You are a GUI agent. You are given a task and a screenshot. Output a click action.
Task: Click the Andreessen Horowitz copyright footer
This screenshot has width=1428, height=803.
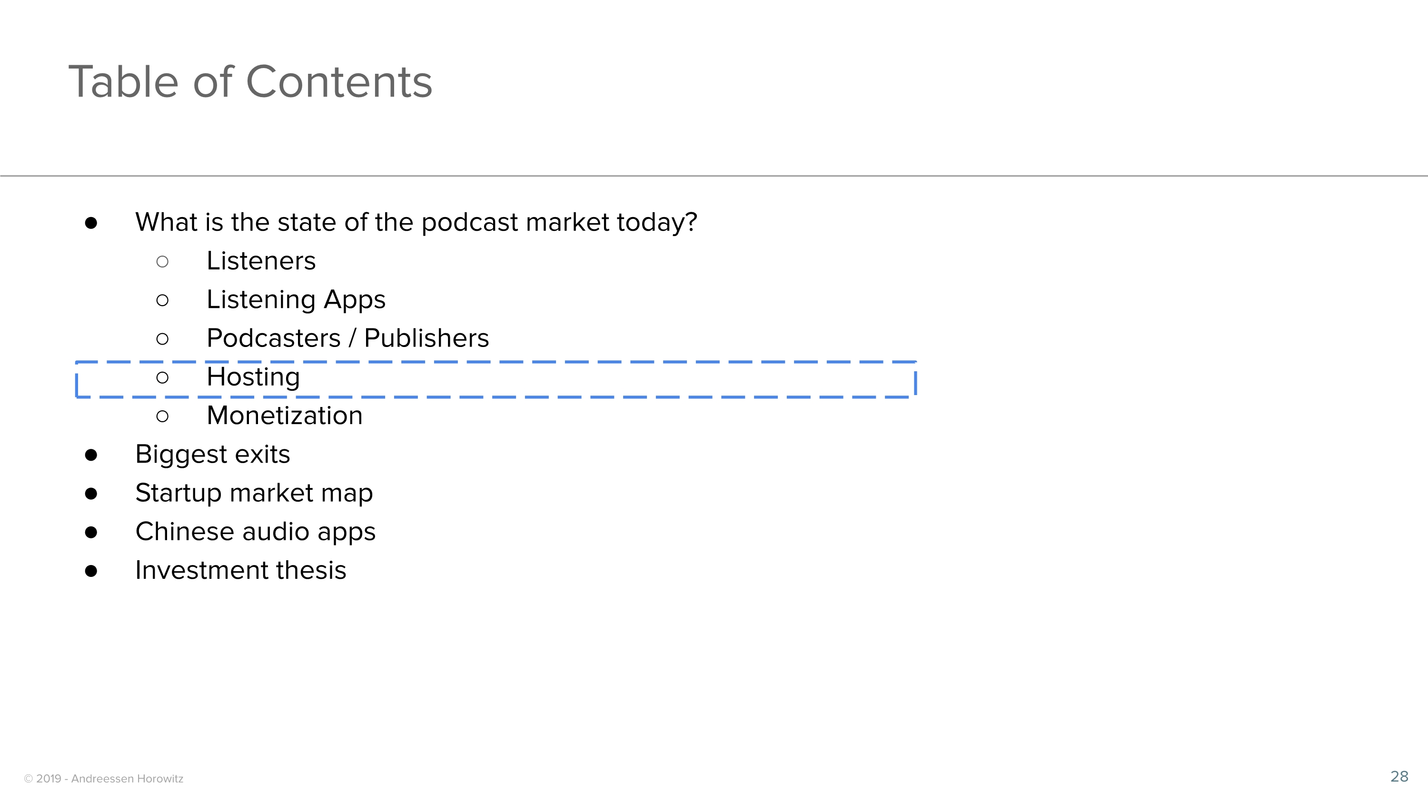104,779
